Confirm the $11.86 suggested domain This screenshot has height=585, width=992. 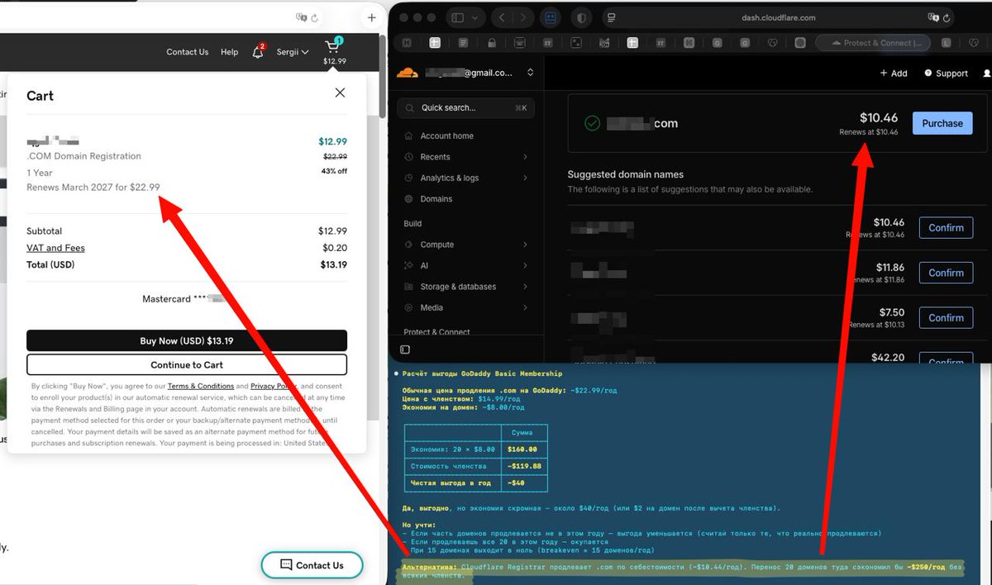point(946,273)
